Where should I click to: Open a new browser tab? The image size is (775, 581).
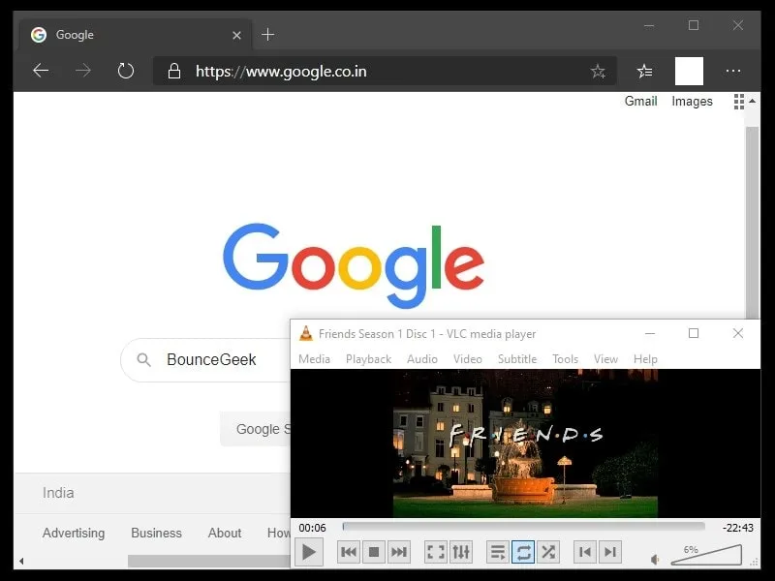[x=268, y=35]
